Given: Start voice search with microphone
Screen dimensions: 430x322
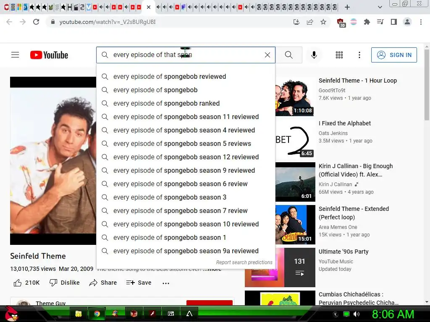Looking at the screenshot, I should (x=314, y=55).
